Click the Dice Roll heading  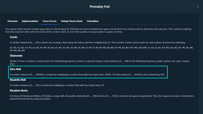pyautogui.click(x=15, y=69)
